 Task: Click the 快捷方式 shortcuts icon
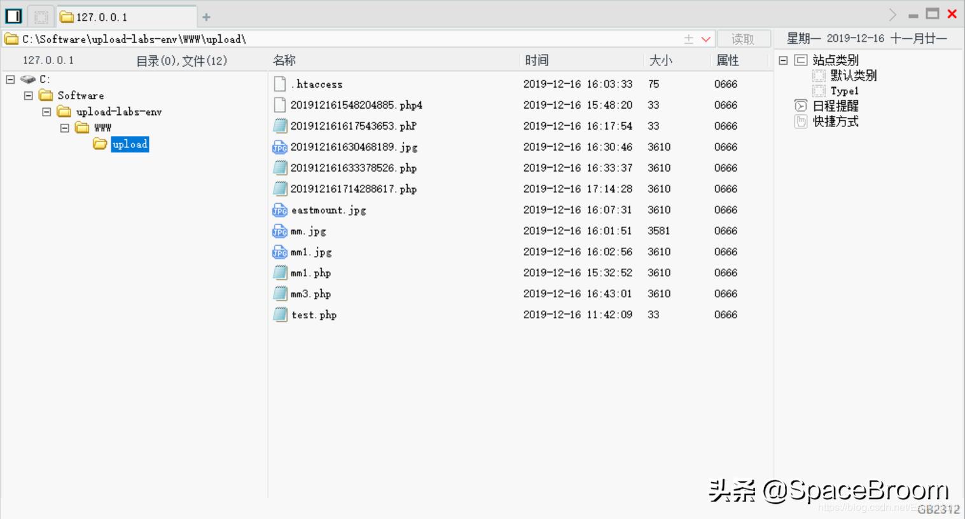[800, 121]
